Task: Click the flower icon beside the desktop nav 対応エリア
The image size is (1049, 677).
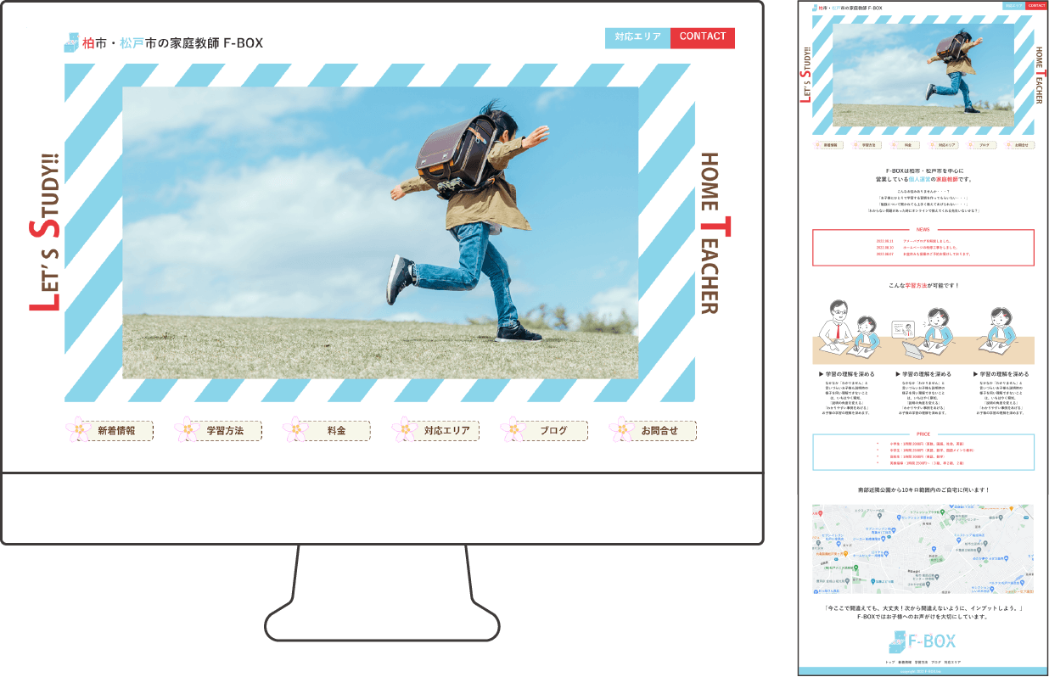Action: pyautogui.click(x=404, y=429)
